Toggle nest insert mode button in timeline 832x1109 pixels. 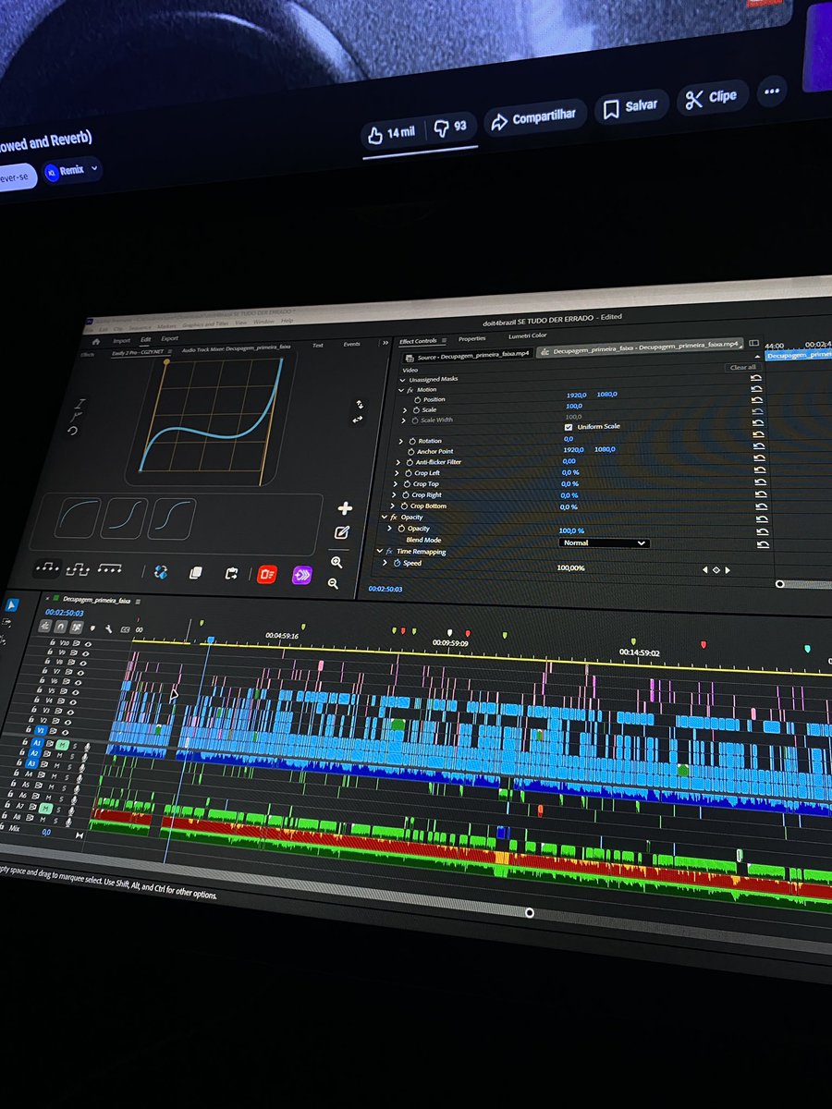click(x=44, y=626)
